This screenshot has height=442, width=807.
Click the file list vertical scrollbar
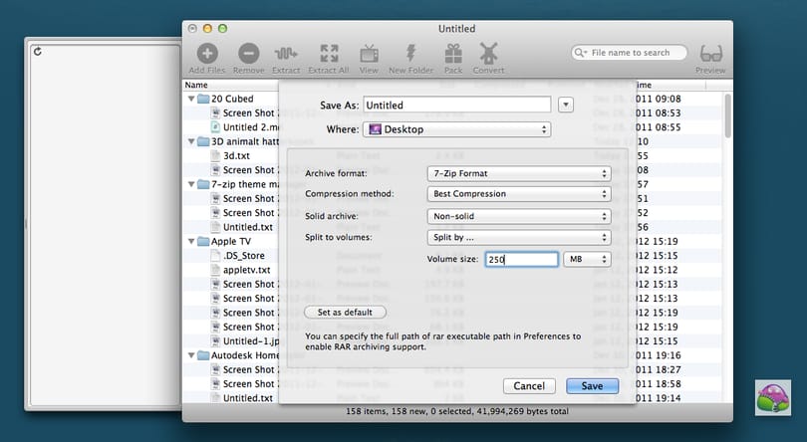(727, 115)
